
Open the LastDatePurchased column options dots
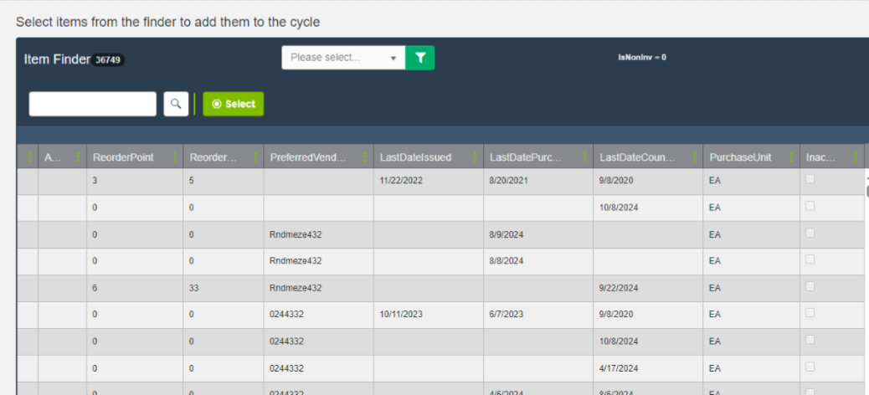coord(585,157)
